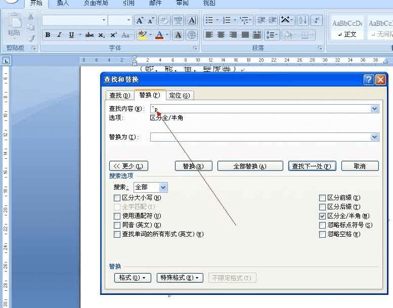The height and width of the screenshot is (308, 393).
Task: Apply subscript formatting
Action: [101, 35]
